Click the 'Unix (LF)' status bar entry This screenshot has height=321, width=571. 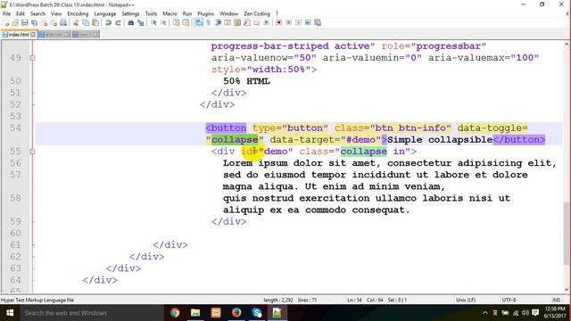[466, 300]
